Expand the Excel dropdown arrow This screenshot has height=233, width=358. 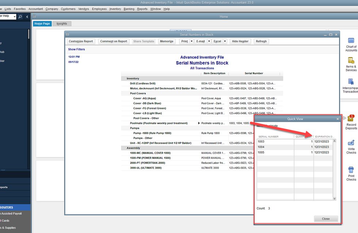click(x=225, y=41)
